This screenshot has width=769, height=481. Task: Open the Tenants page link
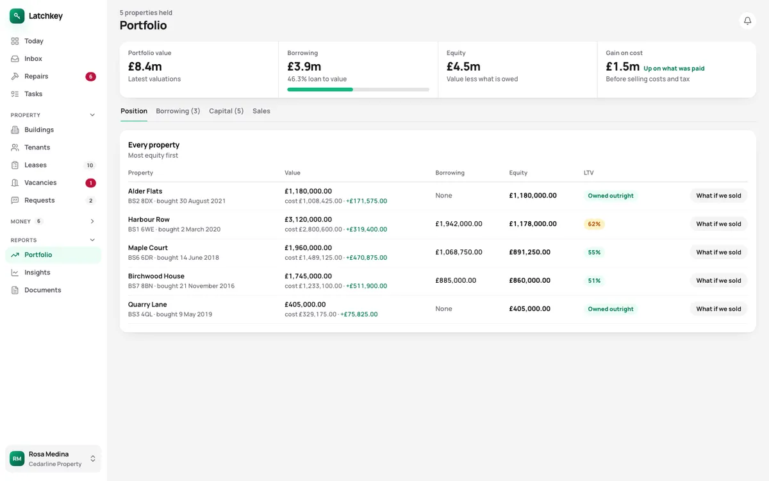tap(53, 148)
